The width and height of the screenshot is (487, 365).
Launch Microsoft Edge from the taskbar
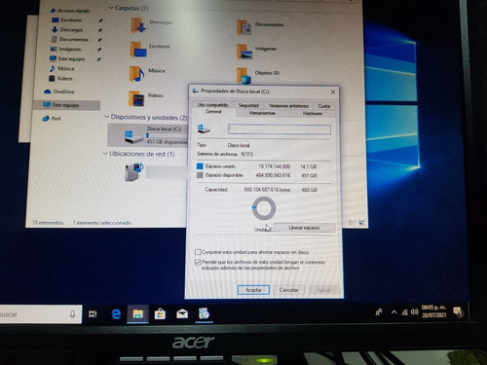click(116, 313)
